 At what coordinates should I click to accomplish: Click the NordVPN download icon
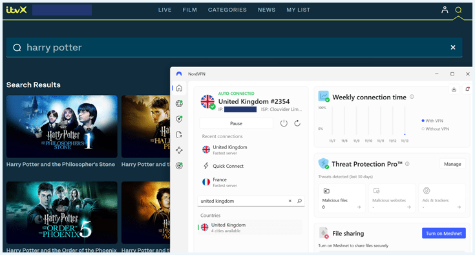click(x=454, y=89)
